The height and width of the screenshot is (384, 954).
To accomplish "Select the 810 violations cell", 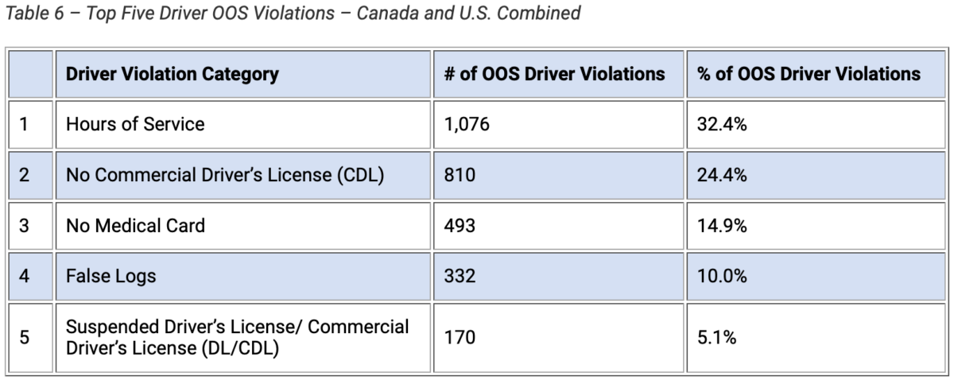I will tap(460, 175).
